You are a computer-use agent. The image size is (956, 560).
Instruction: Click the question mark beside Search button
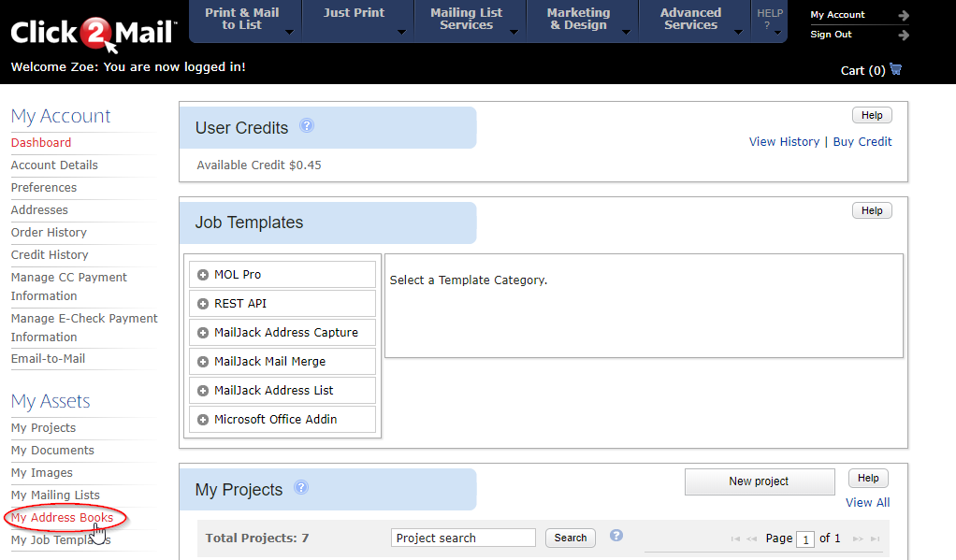click(x=616, y=535)
